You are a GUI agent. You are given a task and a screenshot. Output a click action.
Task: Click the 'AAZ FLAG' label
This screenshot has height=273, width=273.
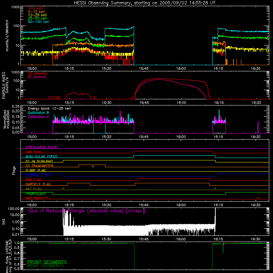point(33,189)
